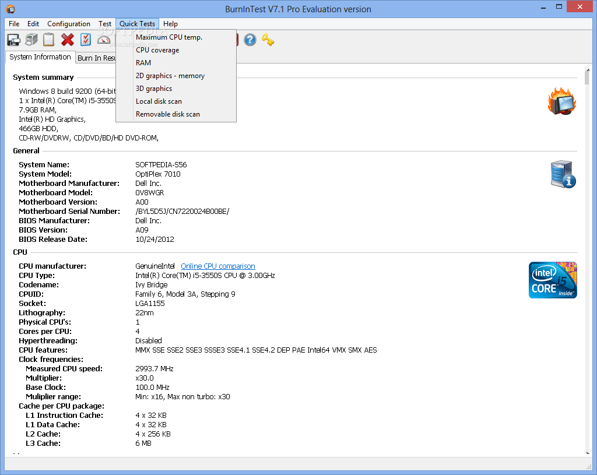Click the Print toolbar icon
Screen dimensions: 597x475
(x=31, y=40)
